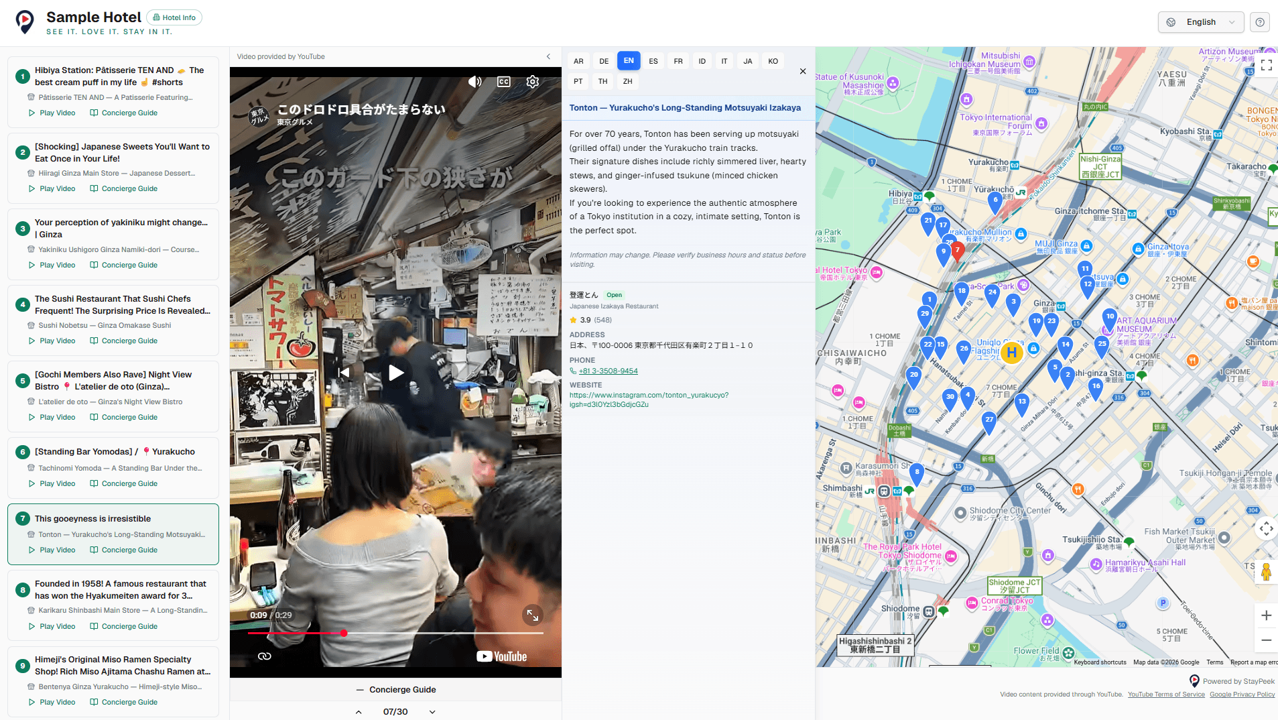Select map pin number 6 near Yurakucho

995,201
